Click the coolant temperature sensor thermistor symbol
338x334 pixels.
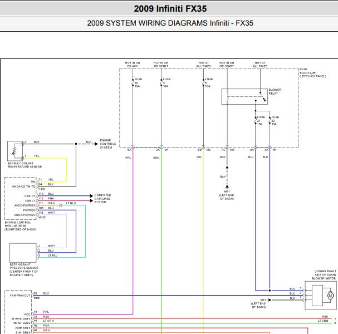coord(14,151)
